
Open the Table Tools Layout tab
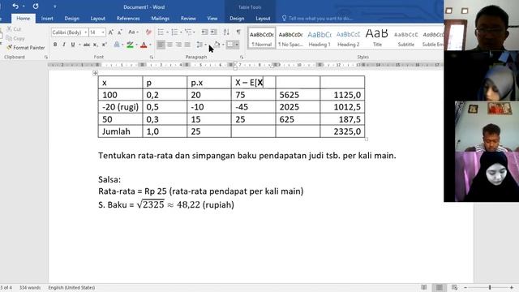click(263, 18)
